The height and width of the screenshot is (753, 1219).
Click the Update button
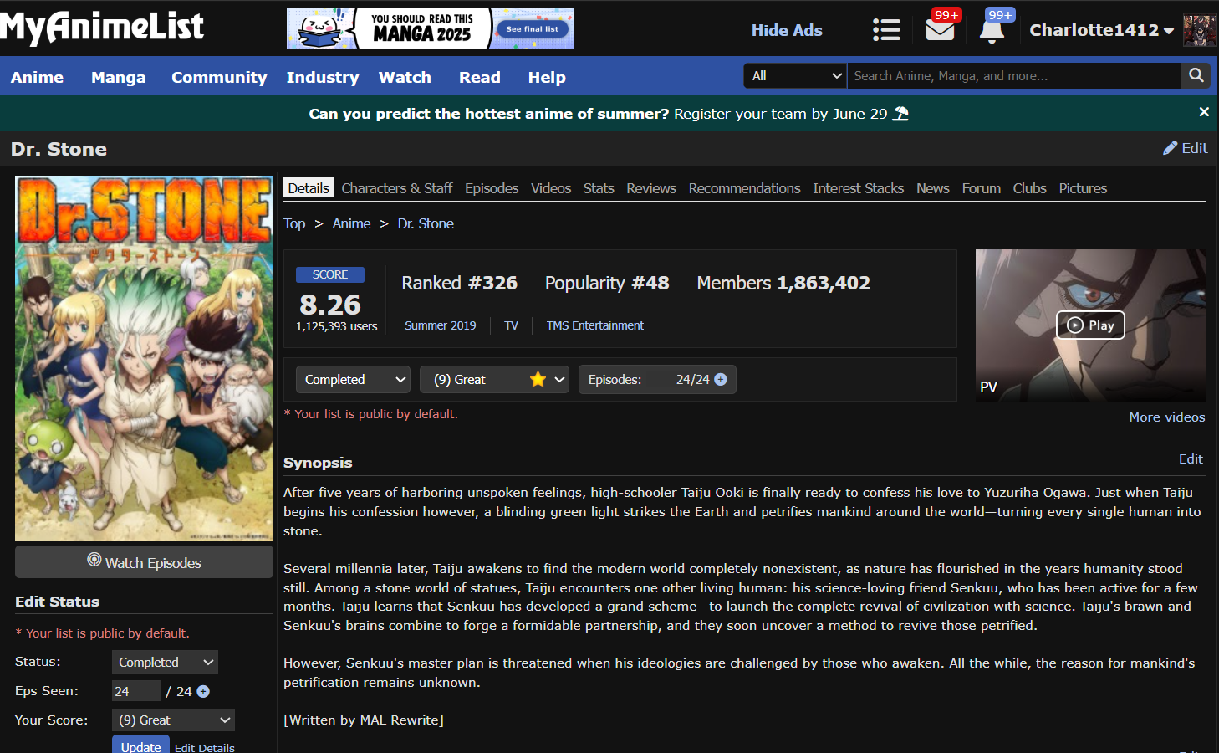point(140,746)
